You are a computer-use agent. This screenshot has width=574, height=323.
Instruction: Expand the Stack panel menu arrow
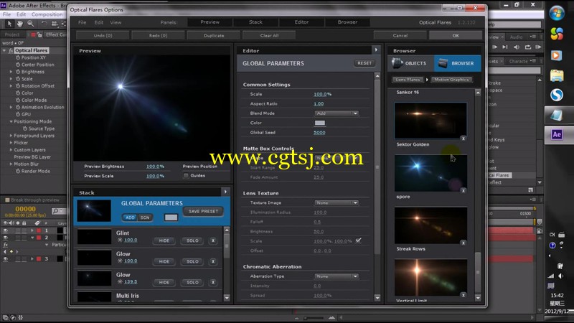coord(225,192)
